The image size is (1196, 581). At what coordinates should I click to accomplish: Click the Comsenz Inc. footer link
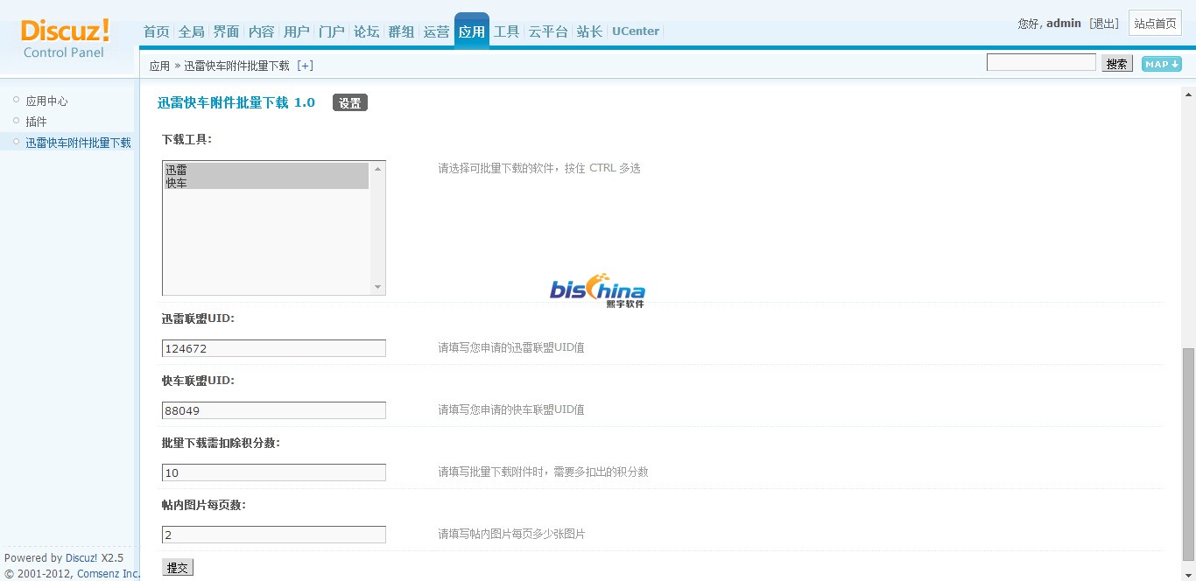(109, 574)
